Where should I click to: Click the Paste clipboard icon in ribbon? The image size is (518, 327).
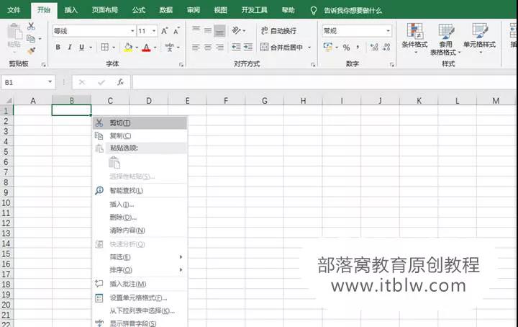click(x=14, y=32)
